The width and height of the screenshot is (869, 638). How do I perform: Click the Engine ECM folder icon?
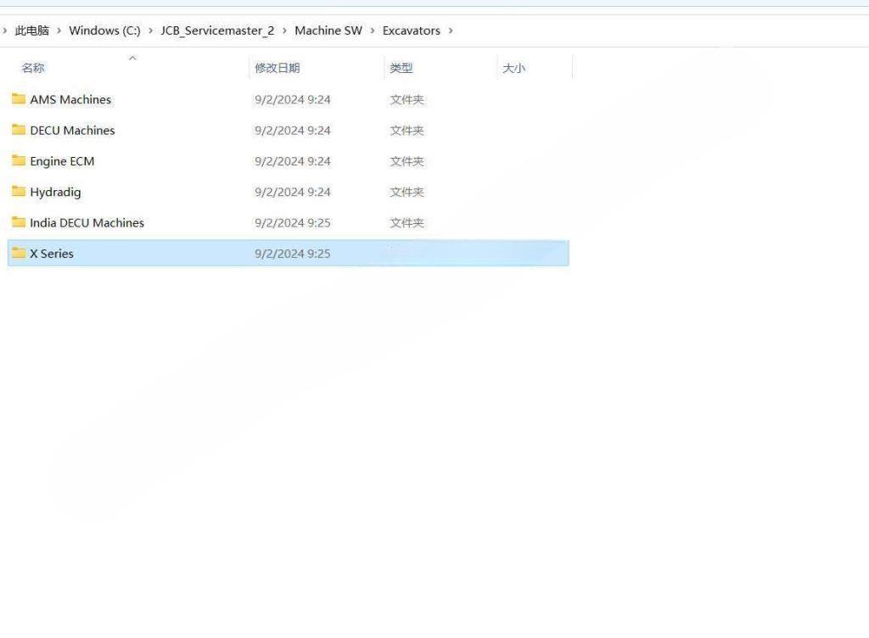[x=19, y=161]
